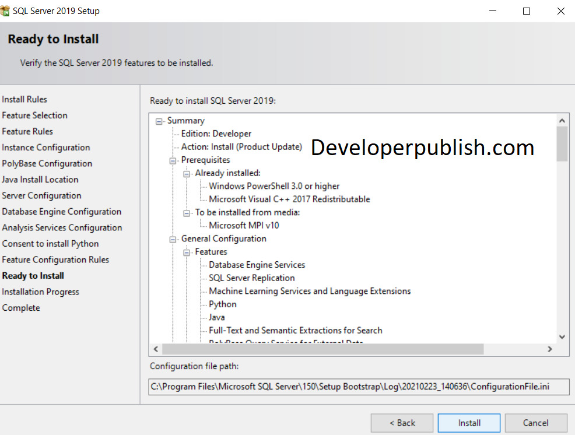The height and width of the screenshot is (435, 575).
Task: Navigate to "Consent to install Python"
Action: click(50, 243)
